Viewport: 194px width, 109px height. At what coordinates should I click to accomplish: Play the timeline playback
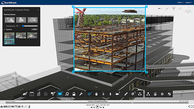tap(97, 106)
